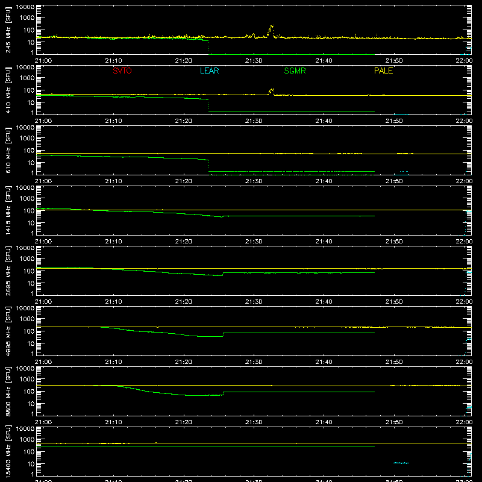Viewport: 482px width, 482px height.
Task: Click the 15400 MHz [SFU] axis label
Action: 8,451
